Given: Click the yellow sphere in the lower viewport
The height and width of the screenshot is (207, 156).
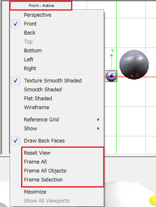Looking at the screenshot, I should pyautogui.click(x=153, y=201).
